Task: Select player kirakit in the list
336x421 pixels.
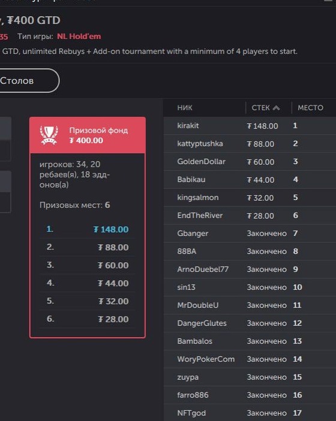Action: (x=250, y=126)
